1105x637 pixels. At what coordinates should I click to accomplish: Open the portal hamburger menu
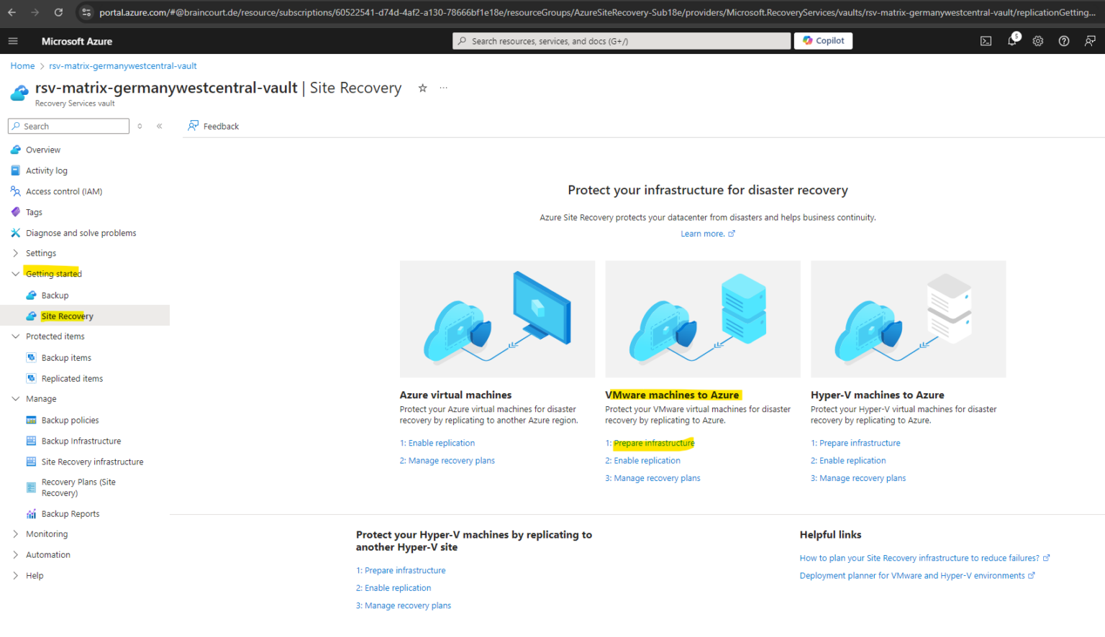(x=13, y=41)
